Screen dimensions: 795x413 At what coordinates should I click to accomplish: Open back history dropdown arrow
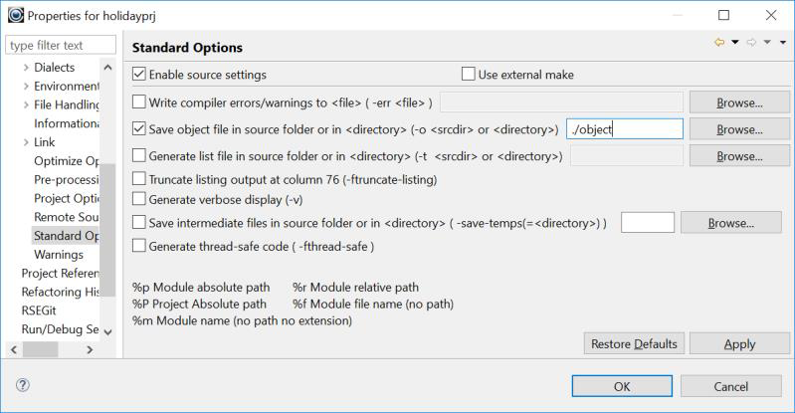[x=735, y=43]
